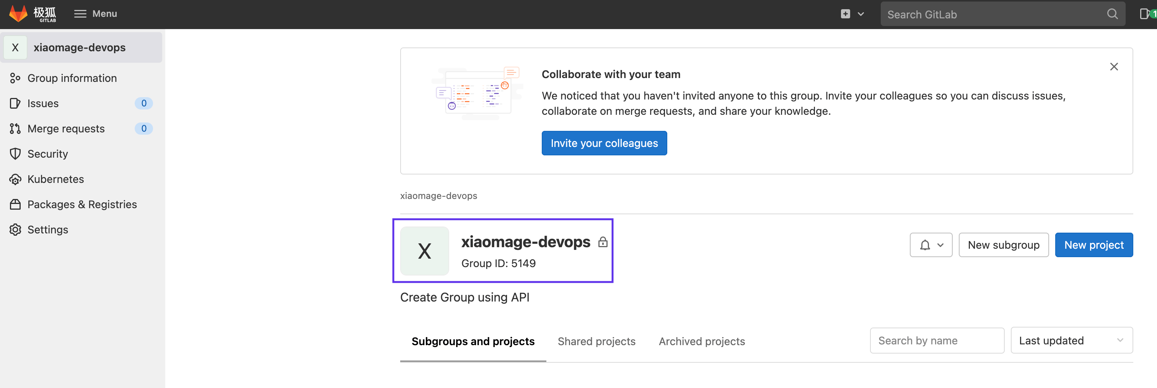
Task: Expand the Last updated sort dropdown
Action: click(1071, 341)
